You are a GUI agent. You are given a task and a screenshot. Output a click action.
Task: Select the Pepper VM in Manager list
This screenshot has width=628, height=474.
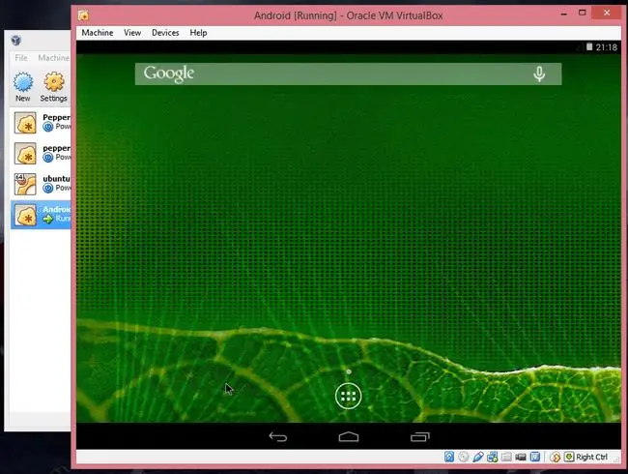pos(41,122)
